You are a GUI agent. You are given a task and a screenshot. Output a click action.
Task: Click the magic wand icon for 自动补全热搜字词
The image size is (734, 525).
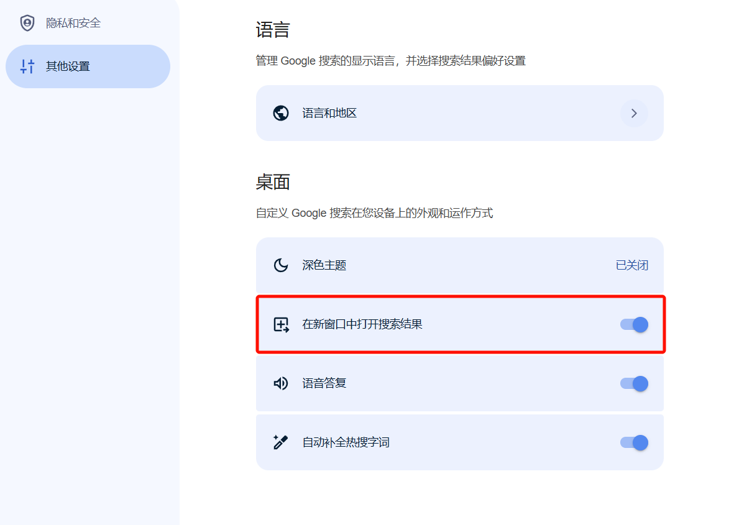click(x=280, y=442)
